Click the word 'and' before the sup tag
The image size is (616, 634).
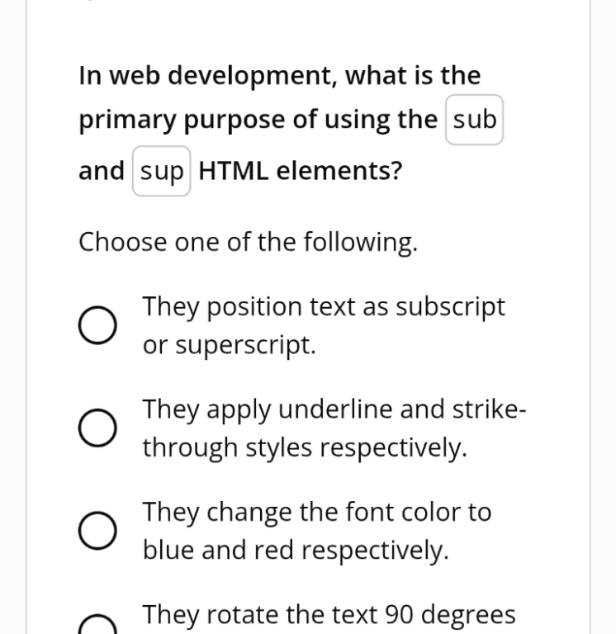point(101,171)
